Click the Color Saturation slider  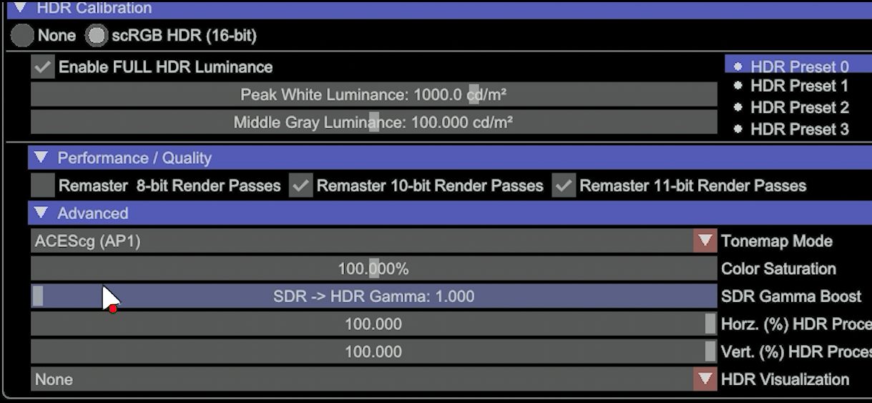click(x=373, y=268)
